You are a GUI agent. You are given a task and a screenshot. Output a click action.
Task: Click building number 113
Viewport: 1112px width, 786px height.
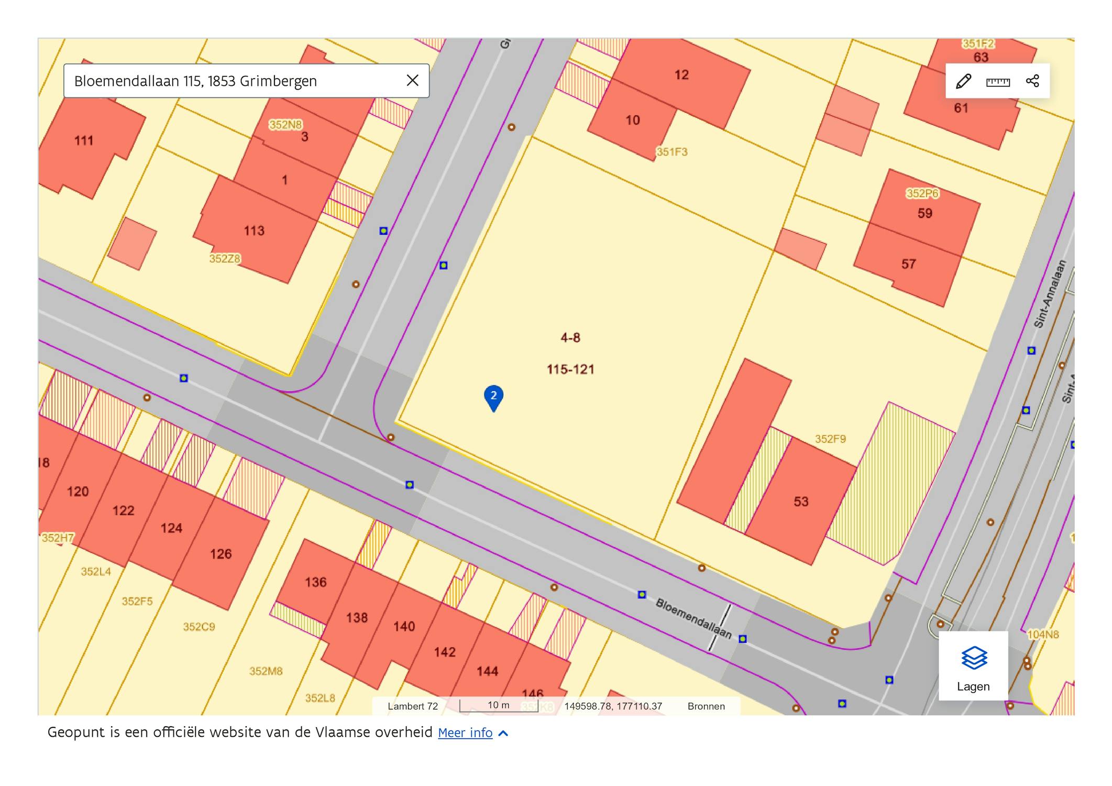click(x=254, y=231)
